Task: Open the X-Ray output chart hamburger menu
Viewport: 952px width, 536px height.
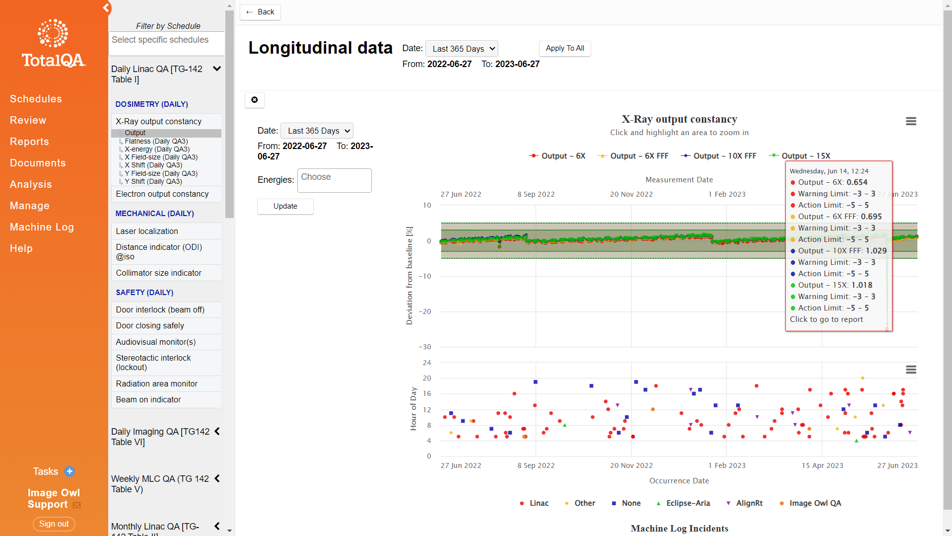Action: pos(911,121)
